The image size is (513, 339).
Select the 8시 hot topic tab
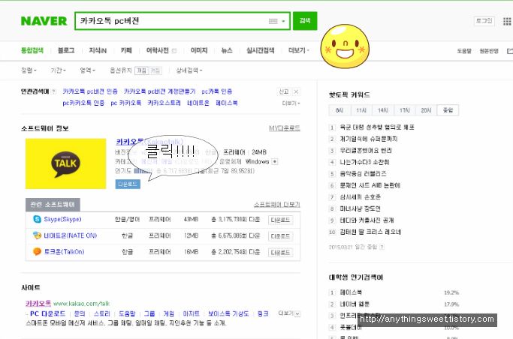point(339,110)
